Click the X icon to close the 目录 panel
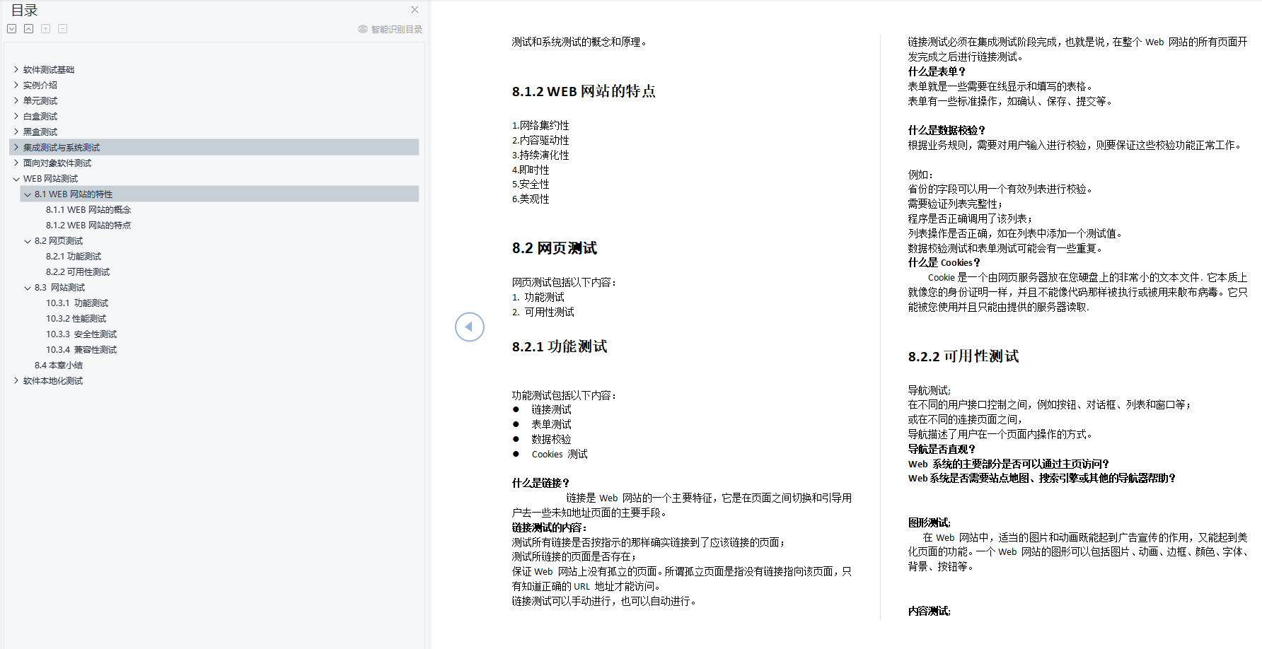Image resolution: width=1262 pixels, height=649 pixels. click(x=415, y=10)
